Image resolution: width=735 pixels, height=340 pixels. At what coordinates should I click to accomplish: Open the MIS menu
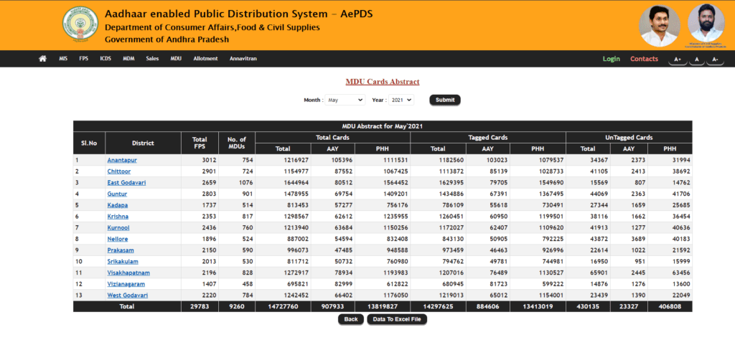63,59
